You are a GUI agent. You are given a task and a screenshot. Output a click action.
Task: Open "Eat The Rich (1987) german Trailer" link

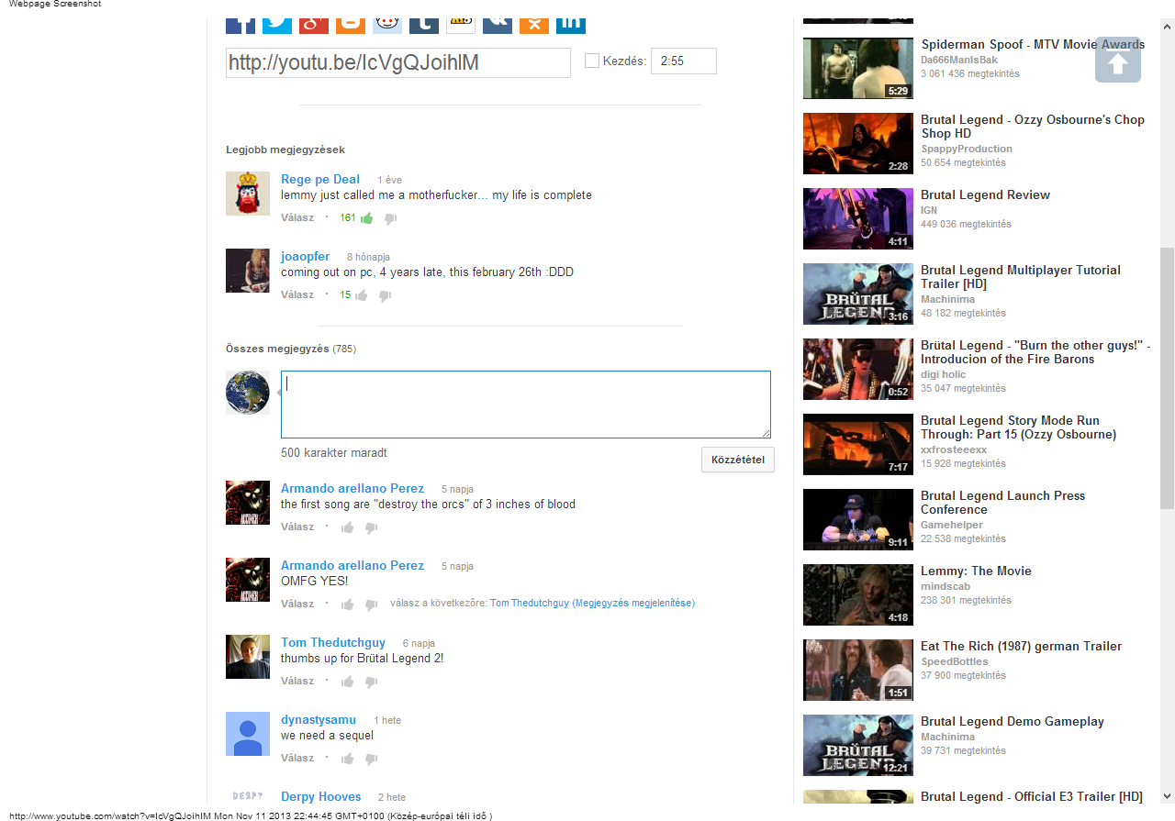click(x=1021, y=646)
